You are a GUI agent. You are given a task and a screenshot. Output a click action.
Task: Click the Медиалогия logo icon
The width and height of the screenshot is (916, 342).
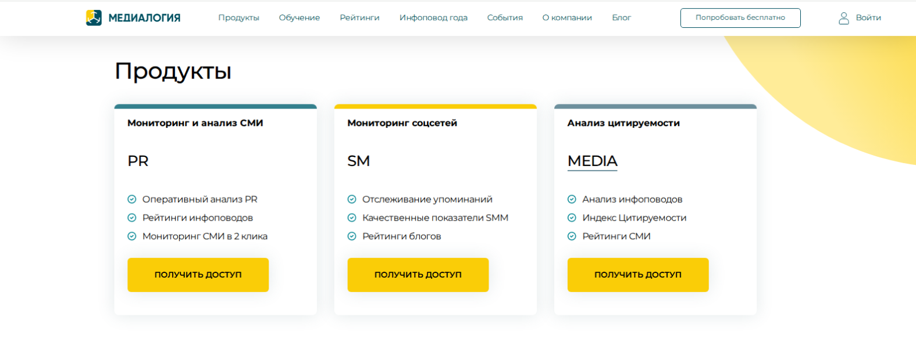point(94,18)
